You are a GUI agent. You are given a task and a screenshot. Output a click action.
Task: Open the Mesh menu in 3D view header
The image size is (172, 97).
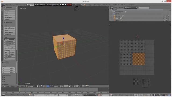pos(22,86)
